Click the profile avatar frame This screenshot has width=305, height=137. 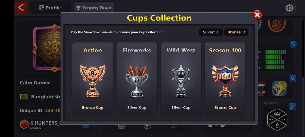[47, 48]
